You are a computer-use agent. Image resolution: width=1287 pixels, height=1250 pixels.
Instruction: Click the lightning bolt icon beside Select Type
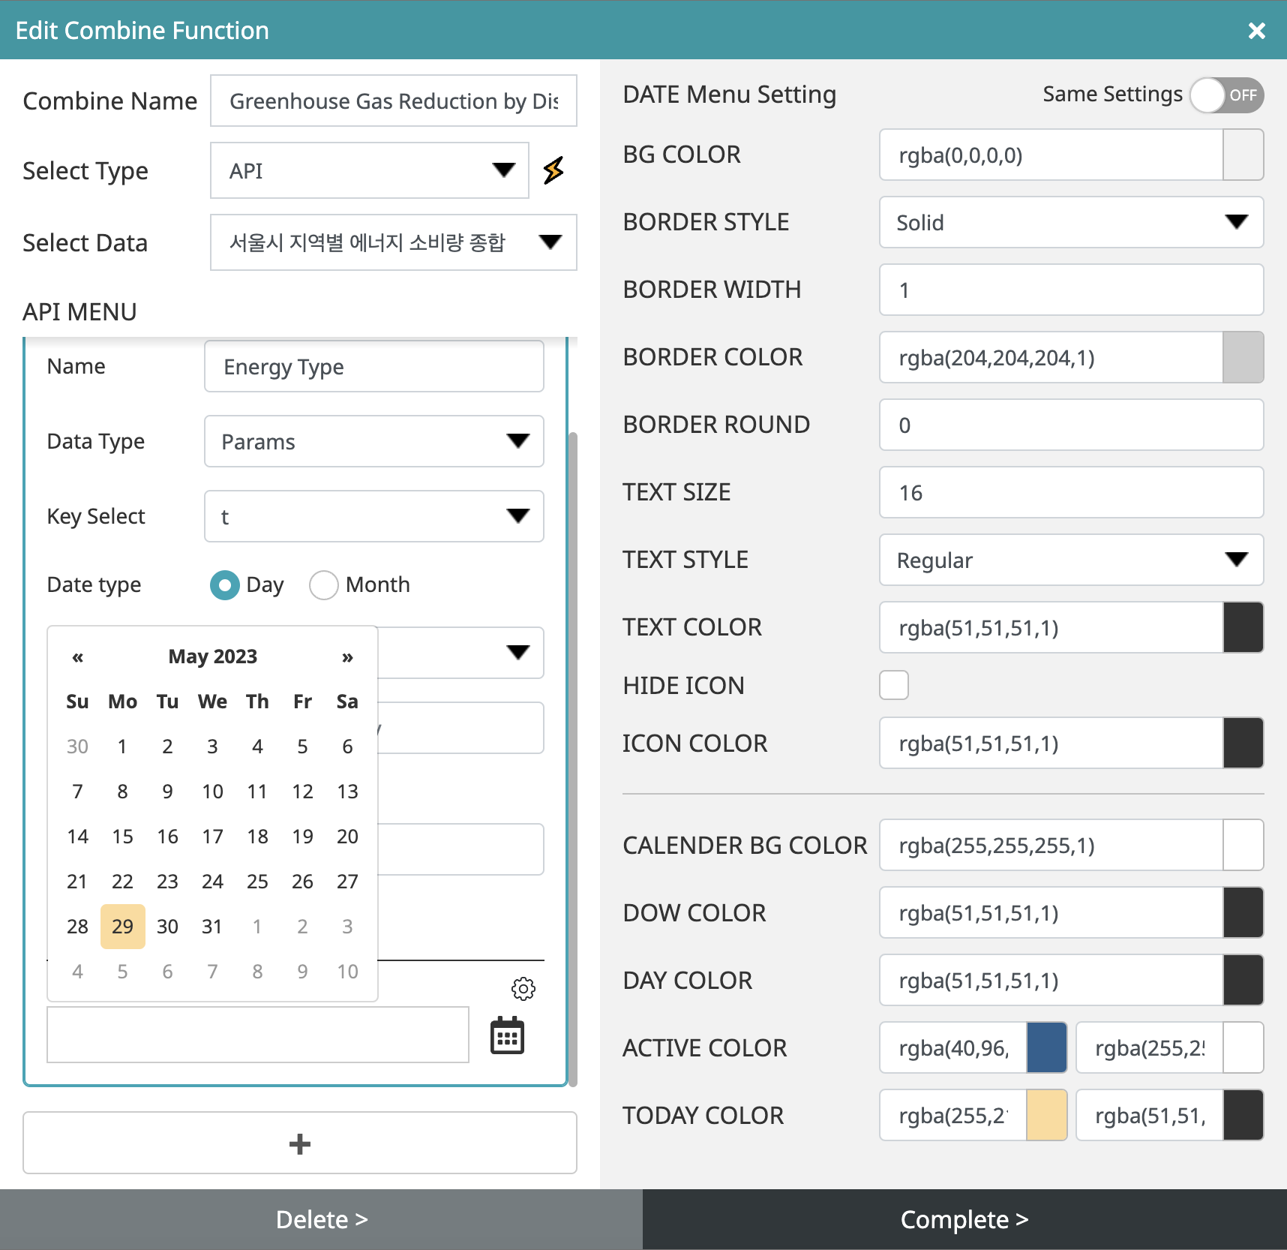point(553,170)
